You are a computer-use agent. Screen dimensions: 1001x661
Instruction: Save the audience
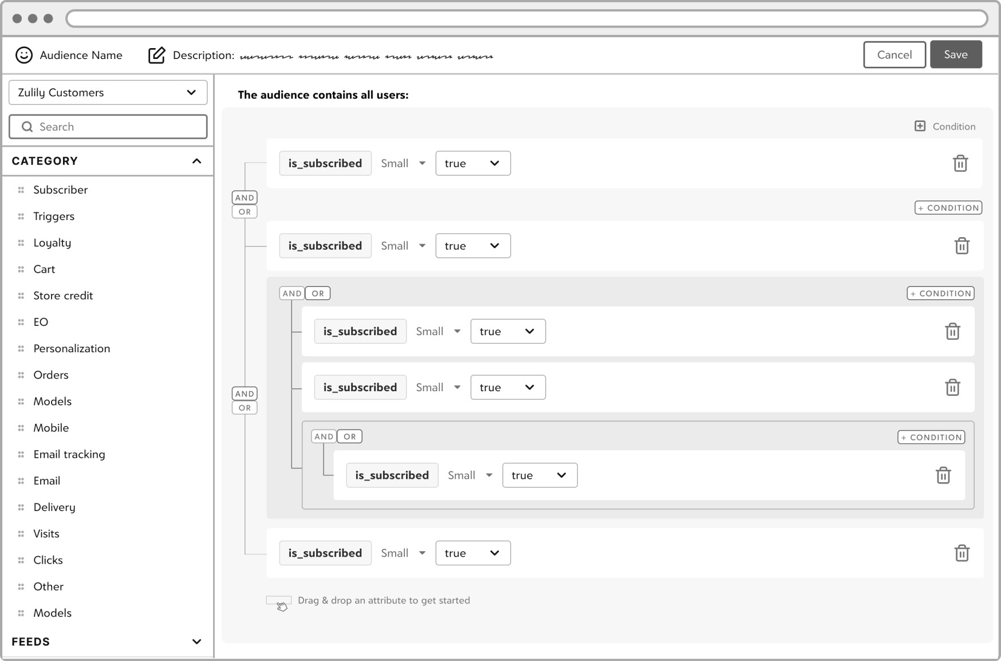pyautogui.click(x=956, y=54)
